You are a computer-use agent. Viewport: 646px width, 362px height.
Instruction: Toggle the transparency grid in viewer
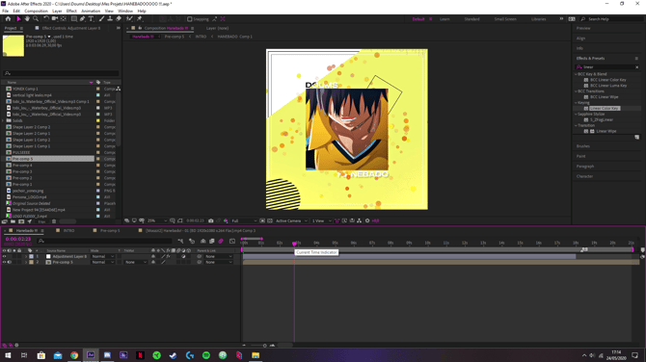click(x=270, y=220)
